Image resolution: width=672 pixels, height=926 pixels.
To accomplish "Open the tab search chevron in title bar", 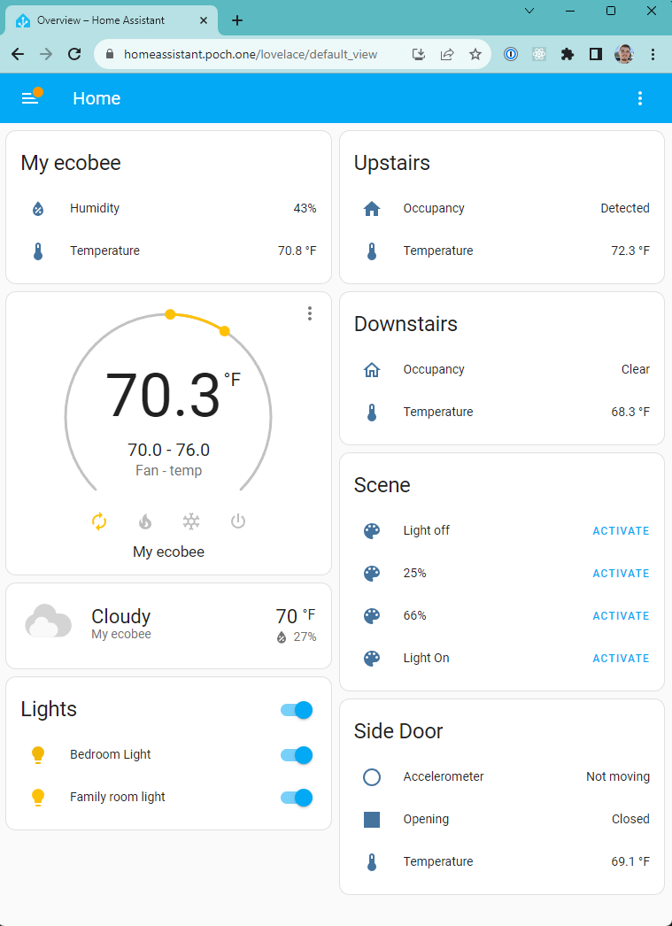I will pos(529,11).
